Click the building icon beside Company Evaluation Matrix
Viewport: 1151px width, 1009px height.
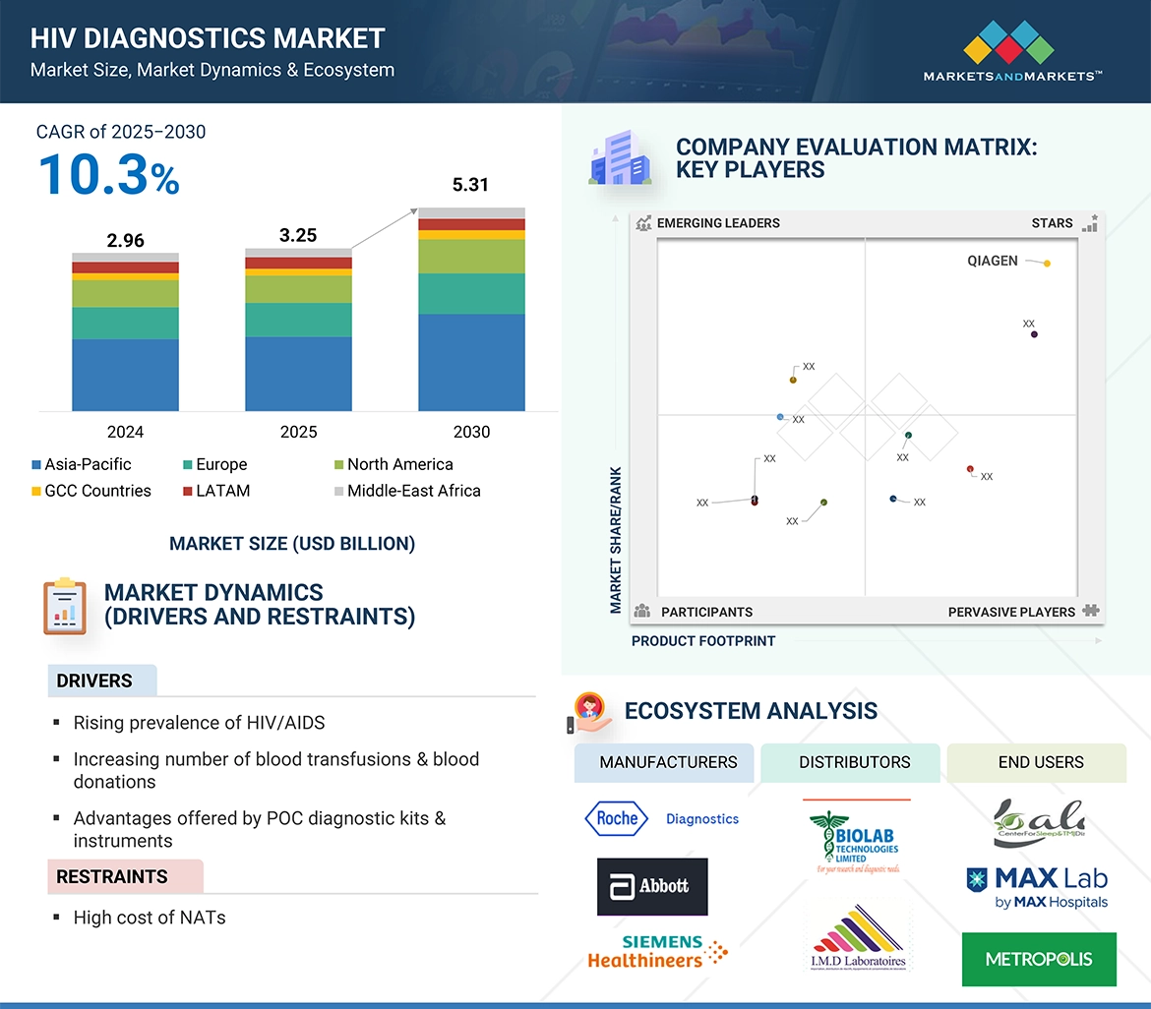619,158
